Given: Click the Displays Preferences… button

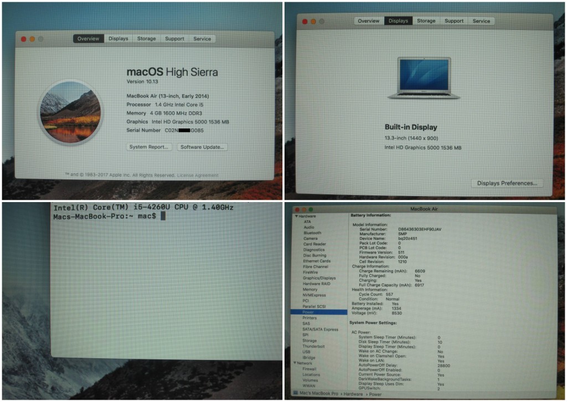Looking at the screenshot, I should point(507,183).
